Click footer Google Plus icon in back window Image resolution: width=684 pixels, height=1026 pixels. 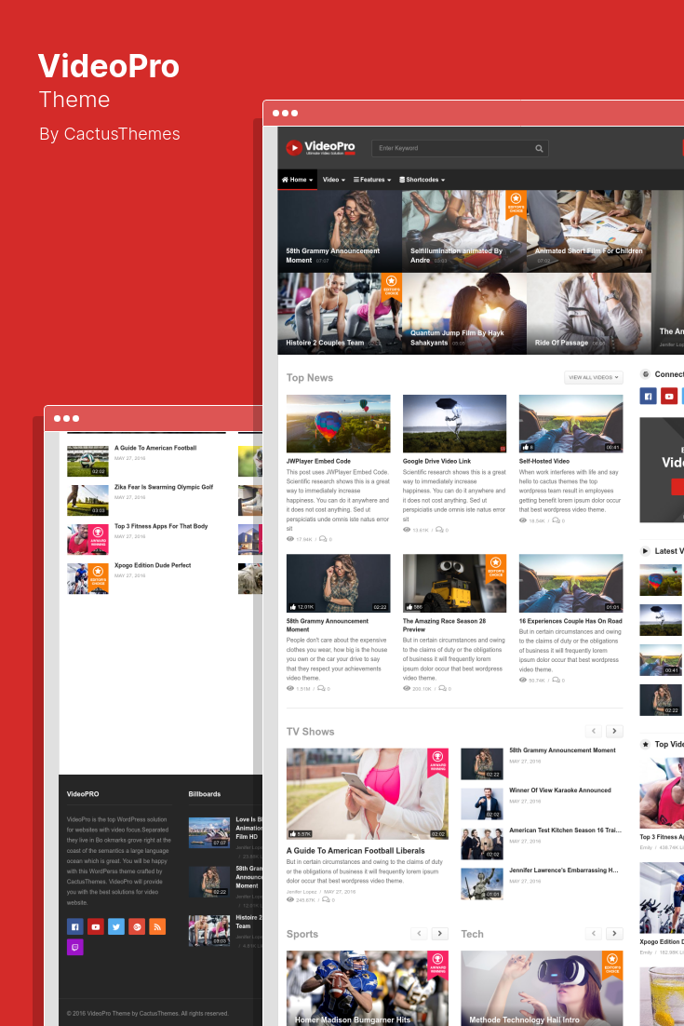coord(137,926)
